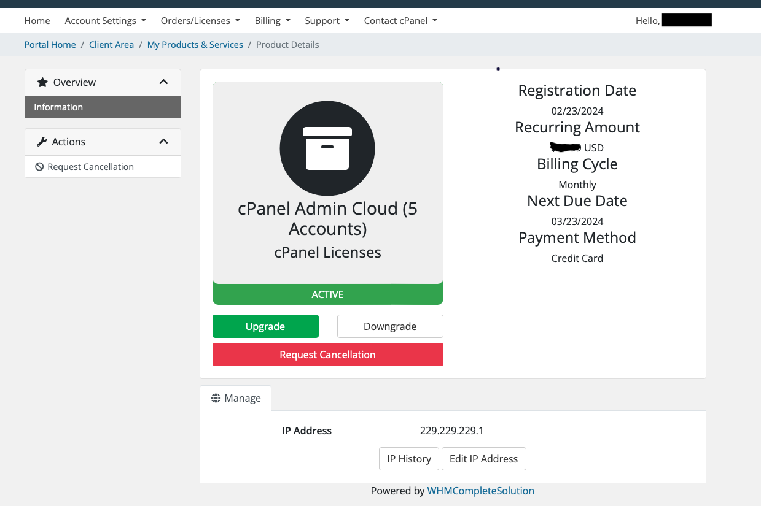Click the red Request Cancellation button
761x506 pixels.
[x=327, y=355]
